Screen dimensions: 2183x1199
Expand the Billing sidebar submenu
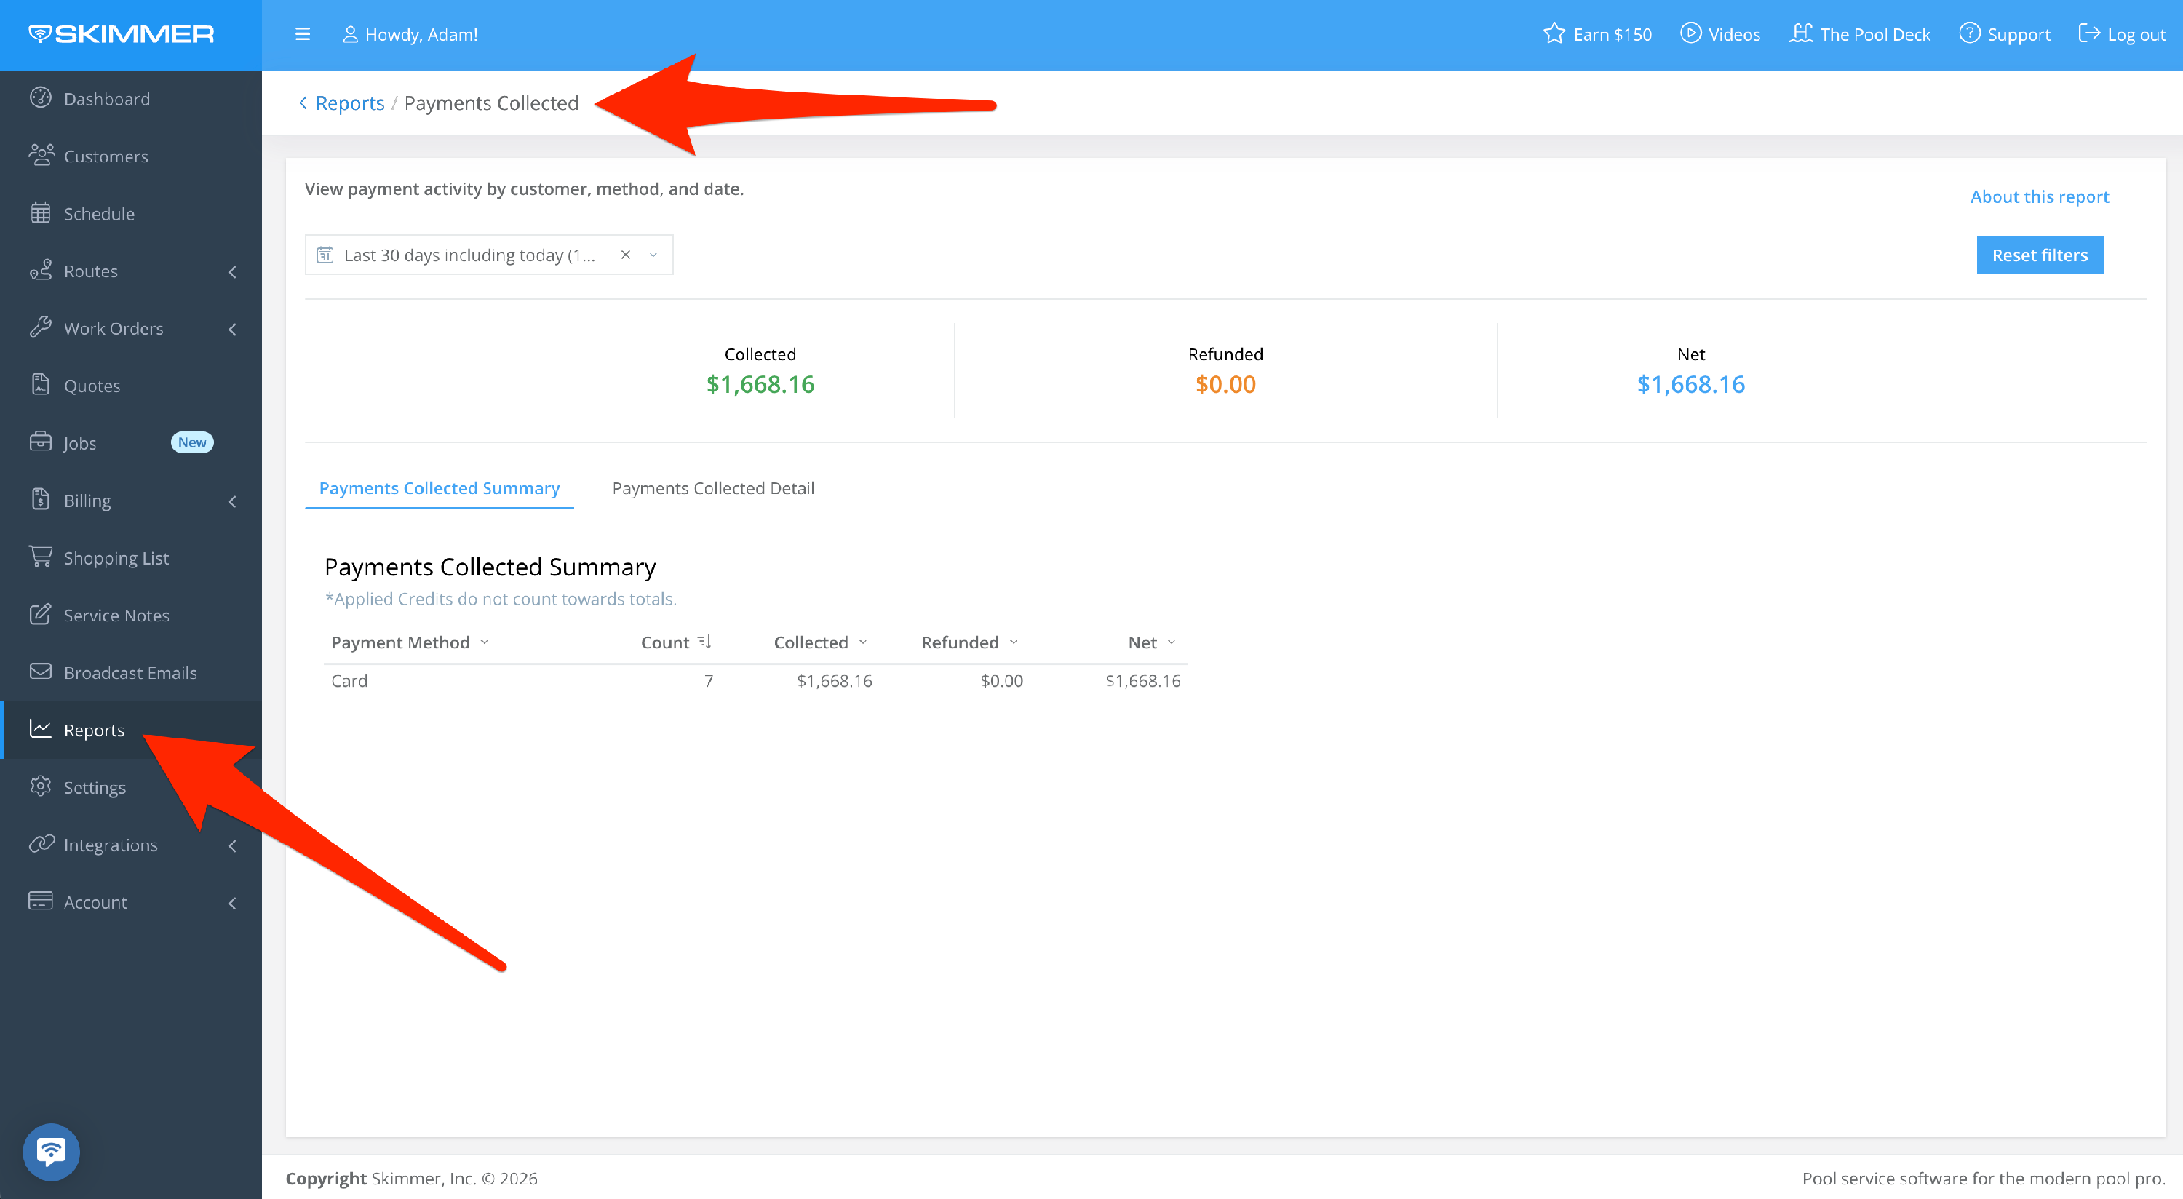pos(232,501)
